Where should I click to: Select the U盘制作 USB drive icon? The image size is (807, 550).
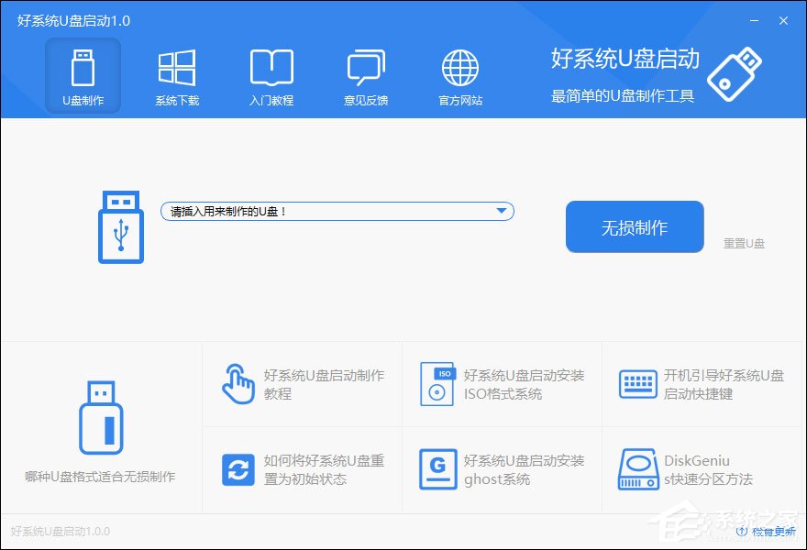point(83,66)
